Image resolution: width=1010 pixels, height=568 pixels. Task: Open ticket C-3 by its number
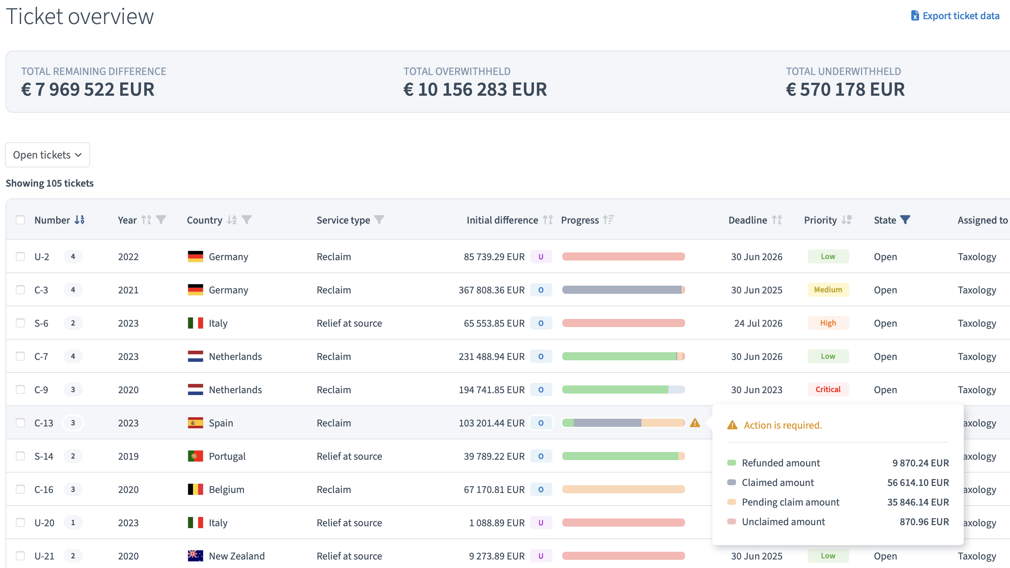click(x=41, y=290)
